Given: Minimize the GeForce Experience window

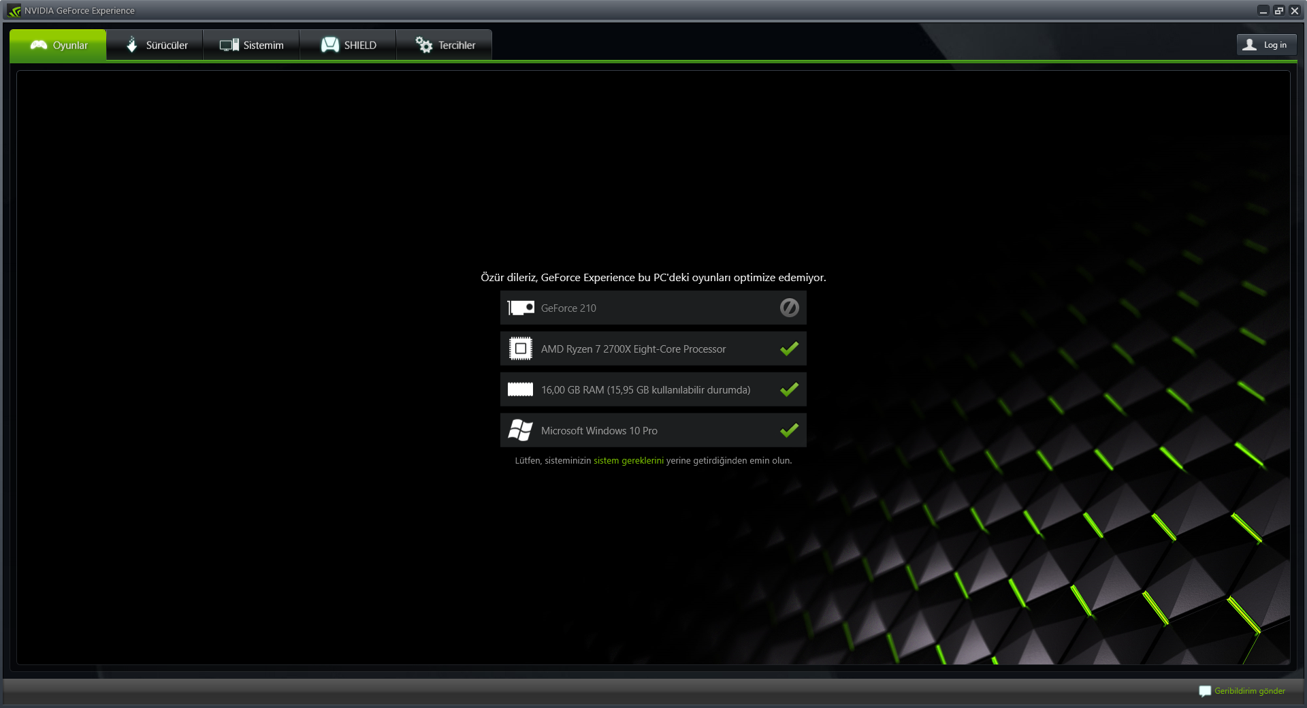Looking at the screenshot, I should pyautogui.click(x=1263, y=11).
